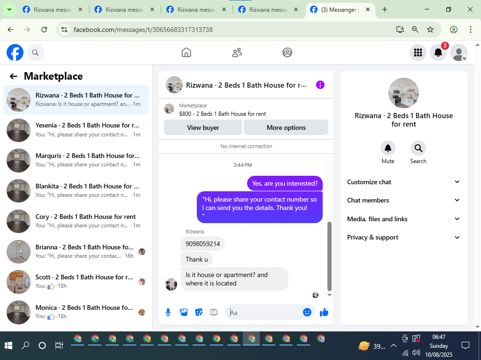
Task: Reload the page
Action: coord(44,30)
